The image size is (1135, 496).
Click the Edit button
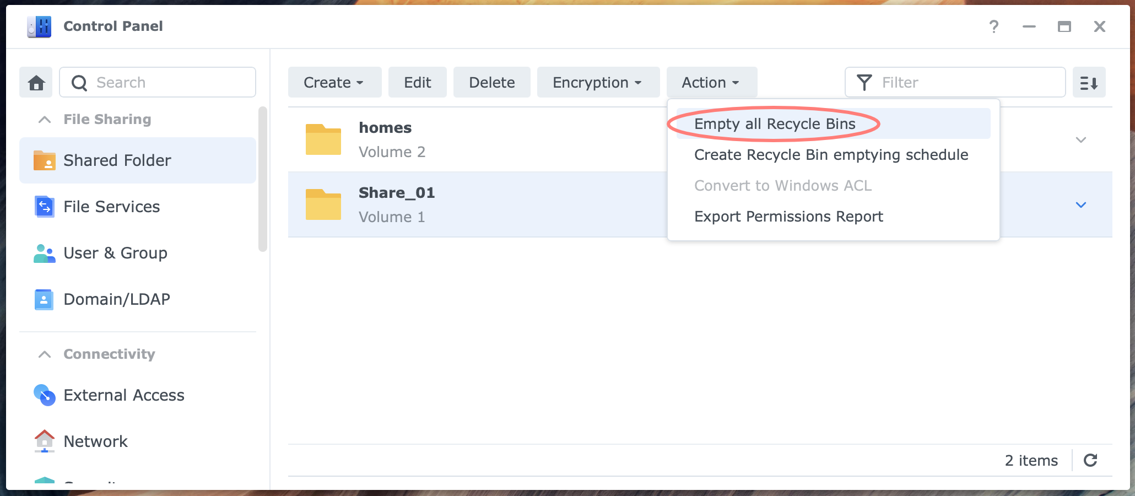(417, 82)
